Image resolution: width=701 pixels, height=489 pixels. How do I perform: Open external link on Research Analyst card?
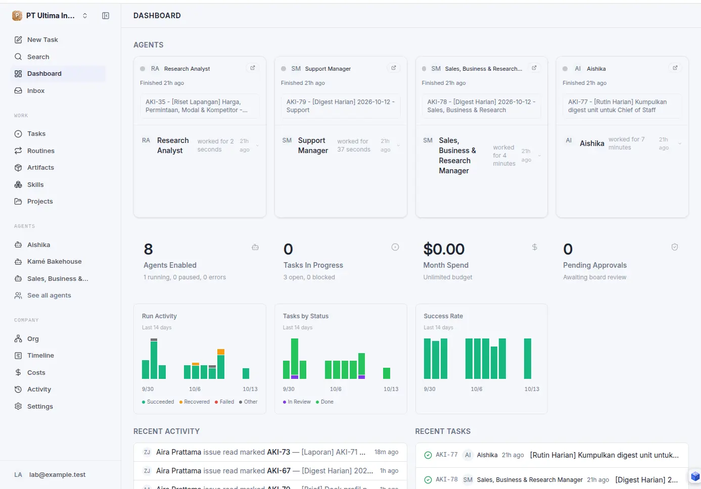click(x=253, y=68)
